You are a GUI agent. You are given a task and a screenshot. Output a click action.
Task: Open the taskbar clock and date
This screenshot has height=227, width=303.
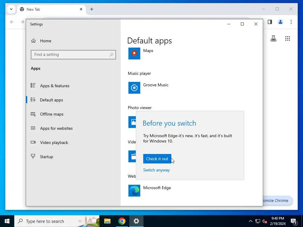click(278, 221)
